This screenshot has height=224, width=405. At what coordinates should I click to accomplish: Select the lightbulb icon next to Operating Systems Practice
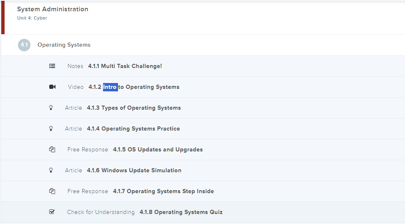(51, 128)
